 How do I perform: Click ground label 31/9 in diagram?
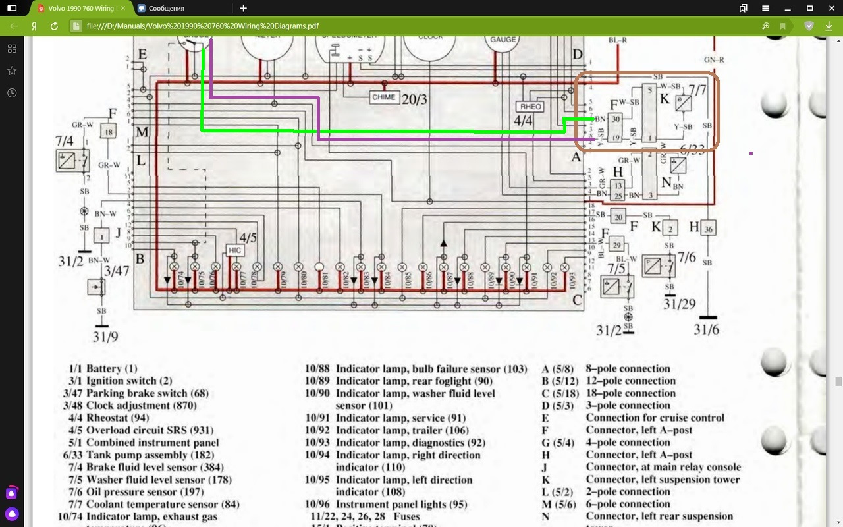click(105, 337)
